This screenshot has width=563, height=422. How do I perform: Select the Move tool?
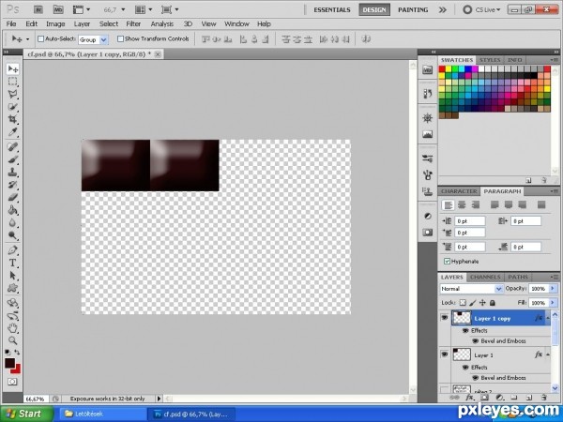pyautogui.click(x=12, y=68)
